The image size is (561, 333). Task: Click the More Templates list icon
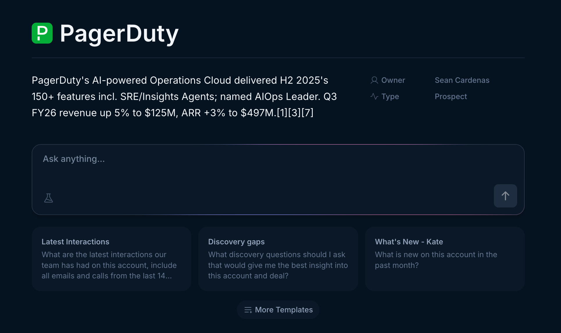point(248,310)
